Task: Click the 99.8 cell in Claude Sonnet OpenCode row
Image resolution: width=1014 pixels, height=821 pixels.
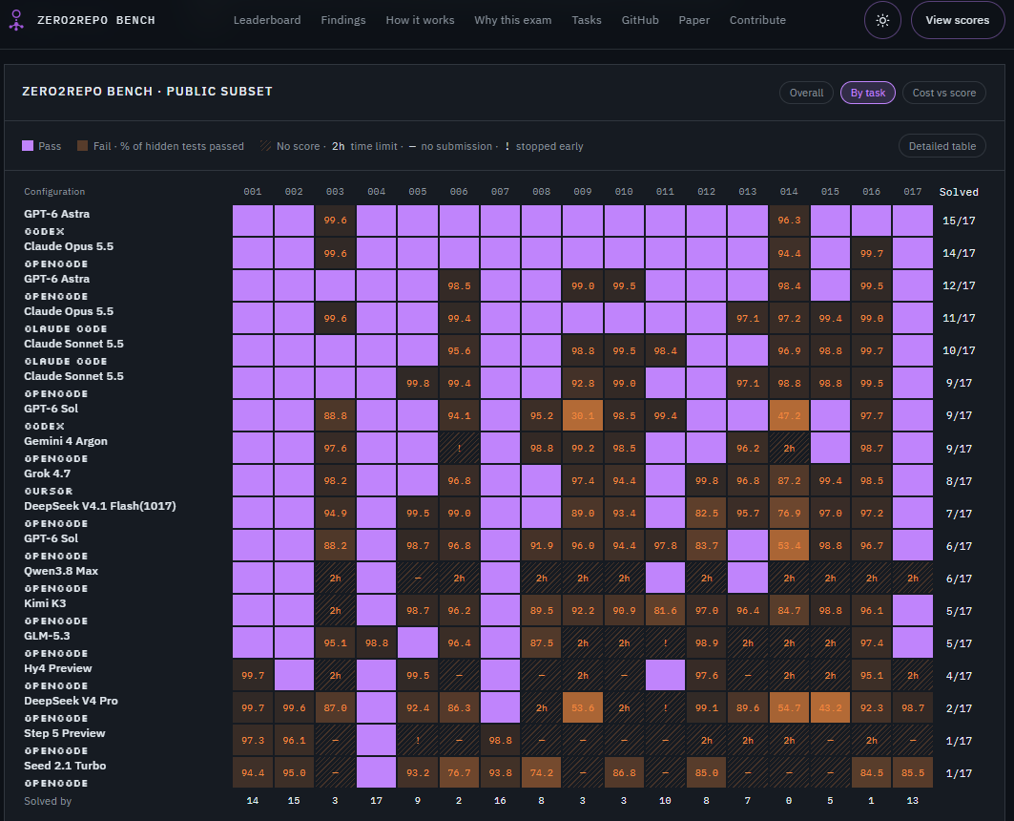Action: 418,383
